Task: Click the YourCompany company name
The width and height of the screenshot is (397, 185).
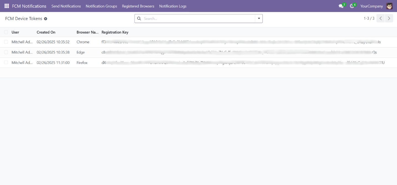Action: (371, 6)
